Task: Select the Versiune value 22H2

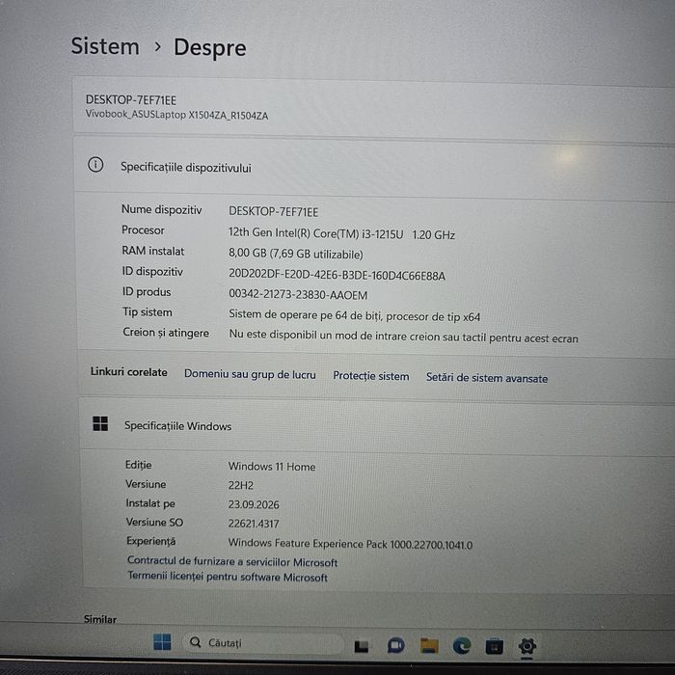Action: (241, 485)
